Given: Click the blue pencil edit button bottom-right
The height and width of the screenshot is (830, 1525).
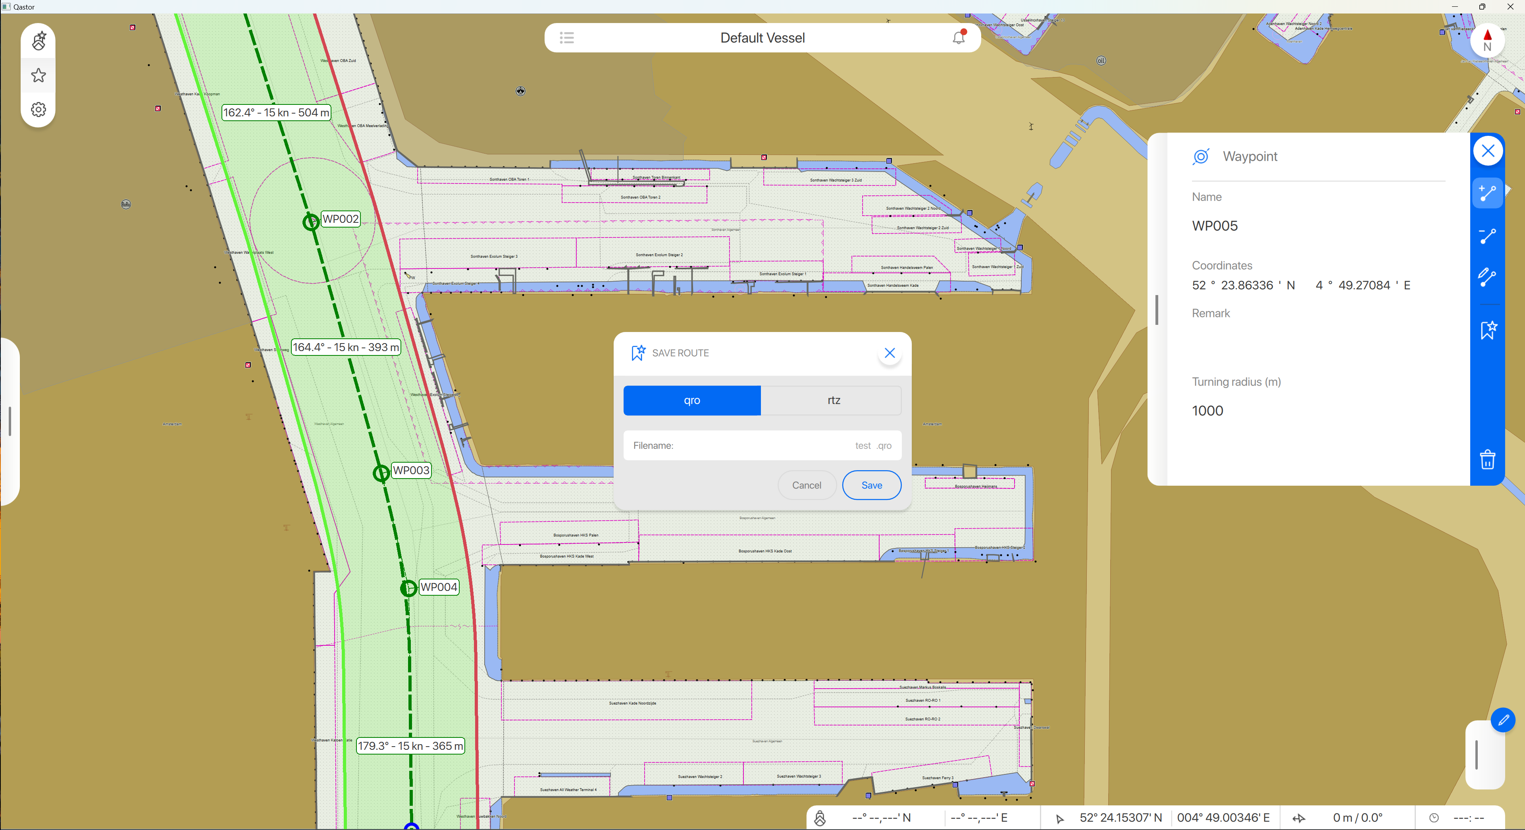Looking at the screenshot, I should click(1502, 720).
